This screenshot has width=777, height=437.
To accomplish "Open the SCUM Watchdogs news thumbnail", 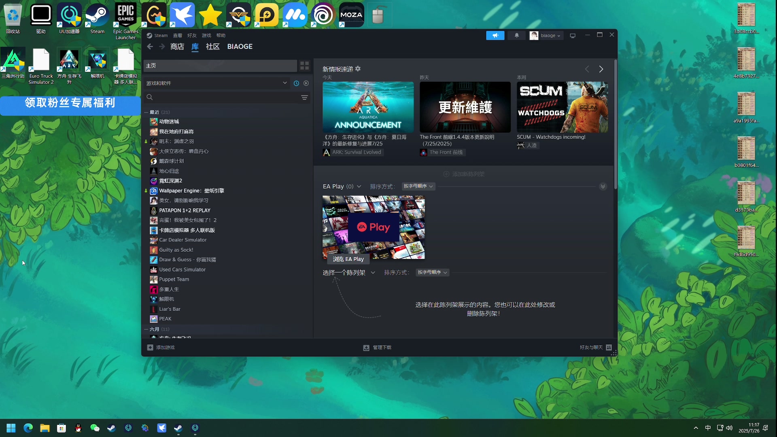I will click(x=562, y=107).
